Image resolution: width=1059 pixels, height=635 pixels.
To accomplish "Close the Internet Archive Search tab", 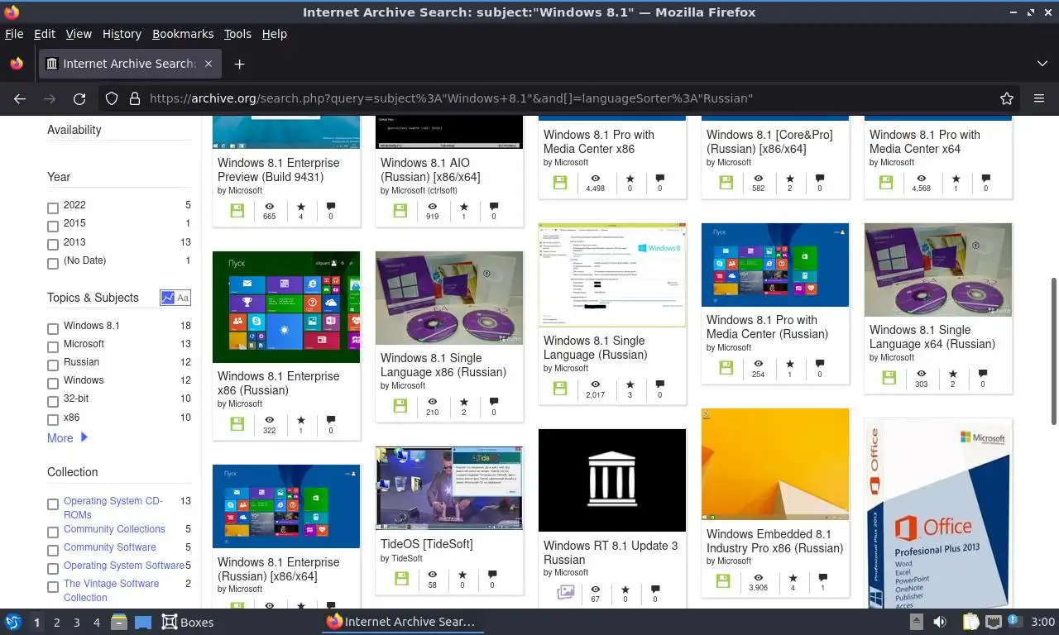I will (x=208, y=64).
